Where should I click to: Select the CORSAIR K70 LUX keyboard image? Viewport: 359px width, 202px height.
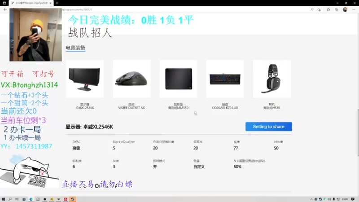(225, 79)
